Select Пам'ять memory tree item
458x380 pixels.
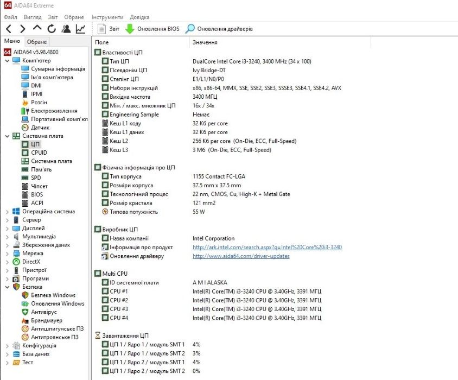tap(36, 169)
